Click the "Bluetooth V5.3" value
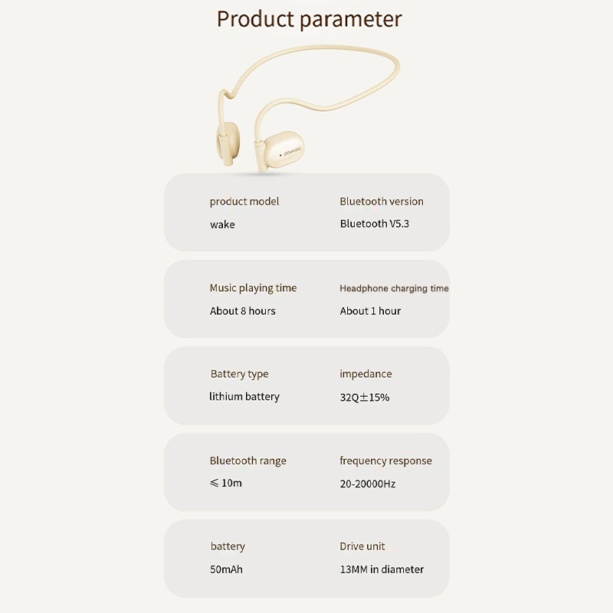Image resolution: width=613 pixels, height=613 pixels. tap(375, 224)
